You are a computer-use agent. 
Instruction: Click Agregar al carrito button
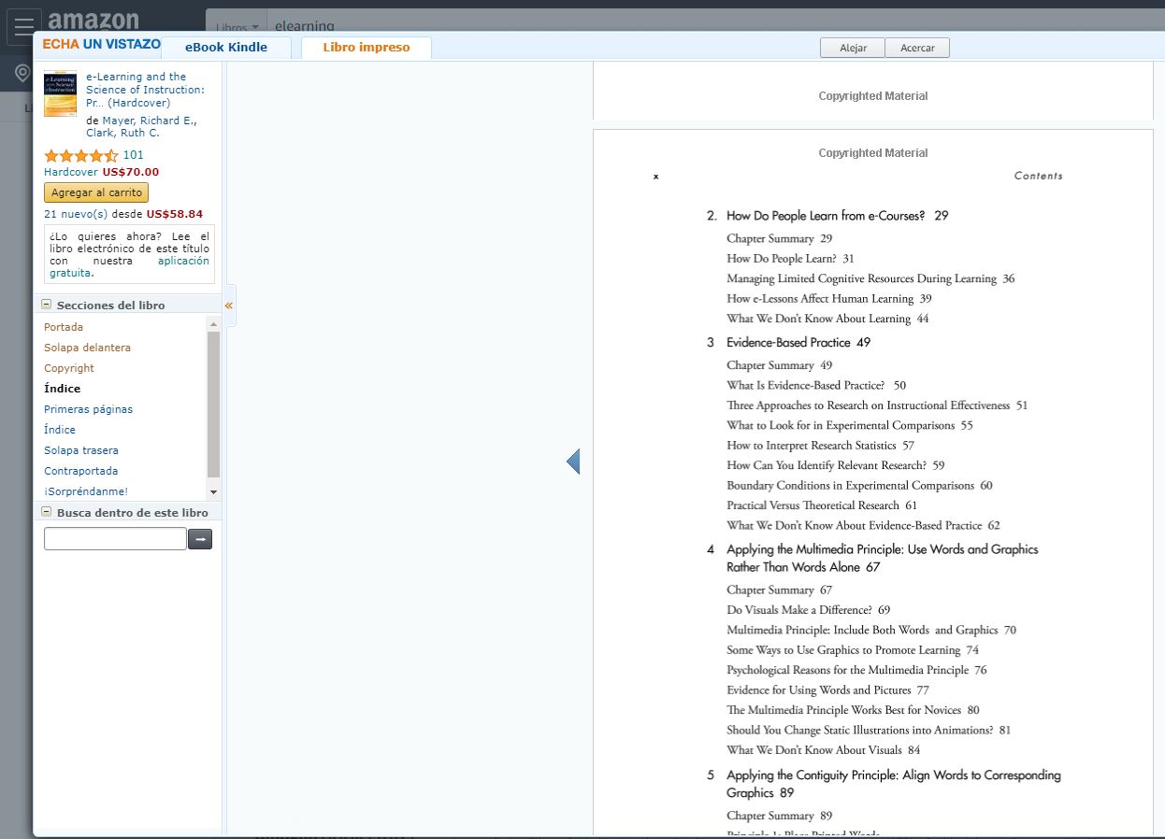click(x=96, y=192)
